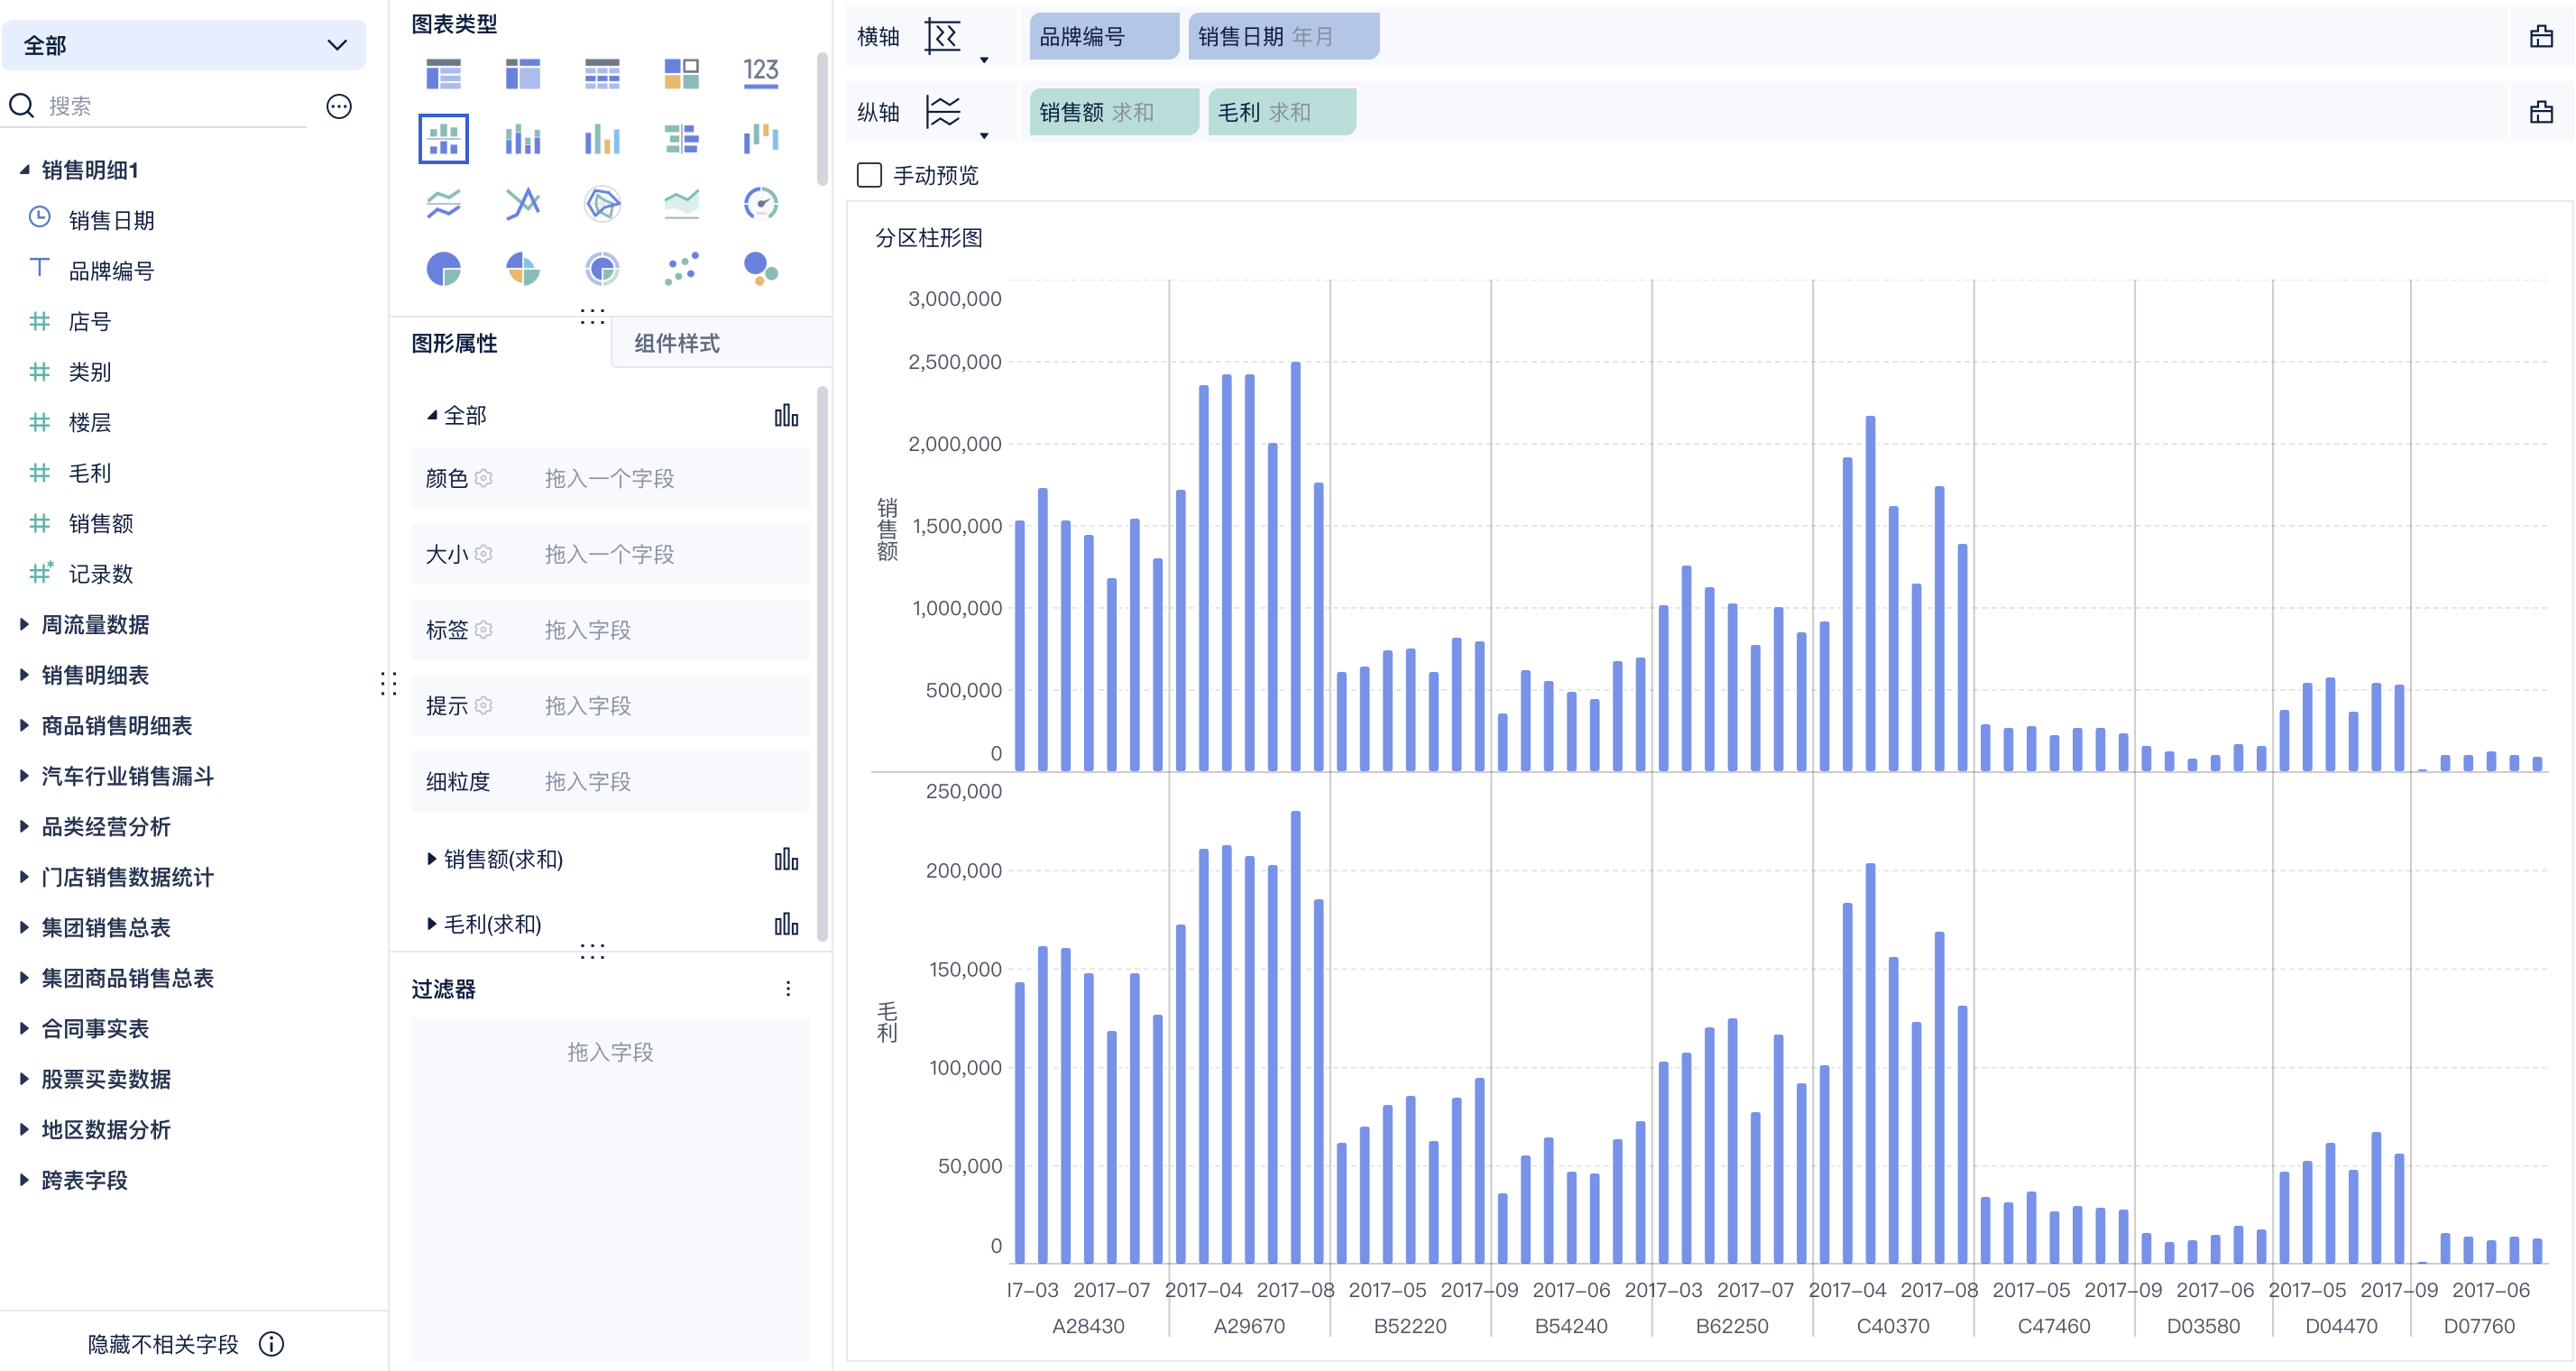Enable the 手动预览 checkbox

point(869,175)
